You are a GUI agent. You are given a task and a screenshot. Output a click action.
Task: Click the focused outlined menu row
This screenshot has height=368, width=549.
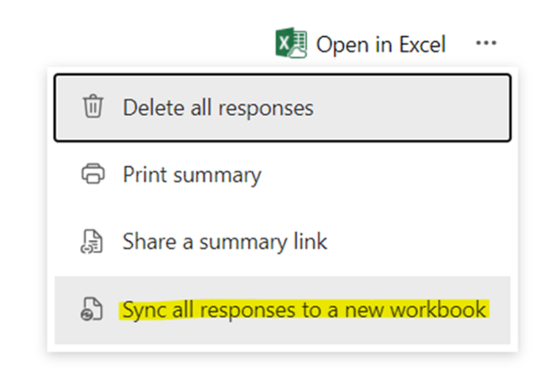click(x=283, y=108)
